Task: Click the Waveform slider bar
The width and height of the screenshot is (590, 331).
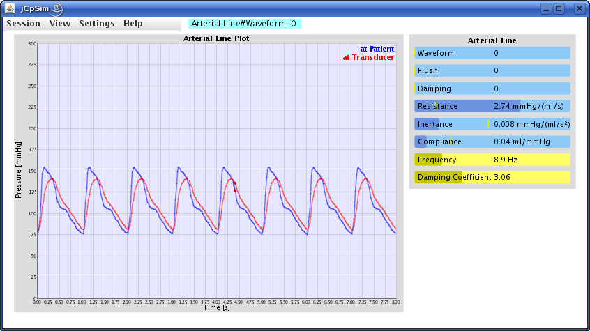Action: (x=492, y=53)
